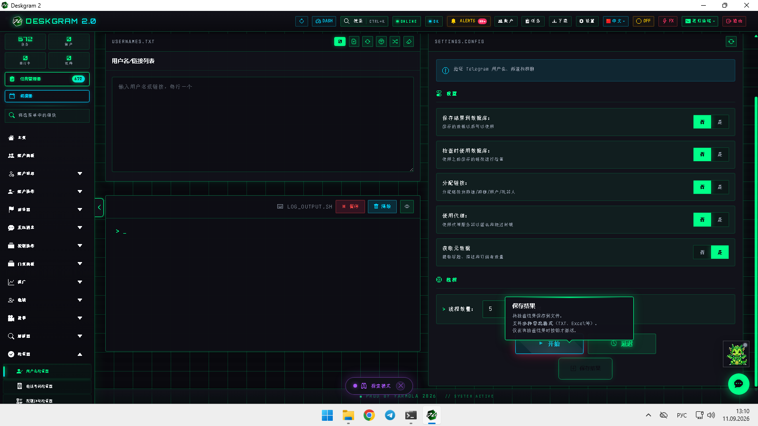Viewport: 758px width, 426px height.
Task: Toggle the OFF switch in top bar
Action: 643,21
